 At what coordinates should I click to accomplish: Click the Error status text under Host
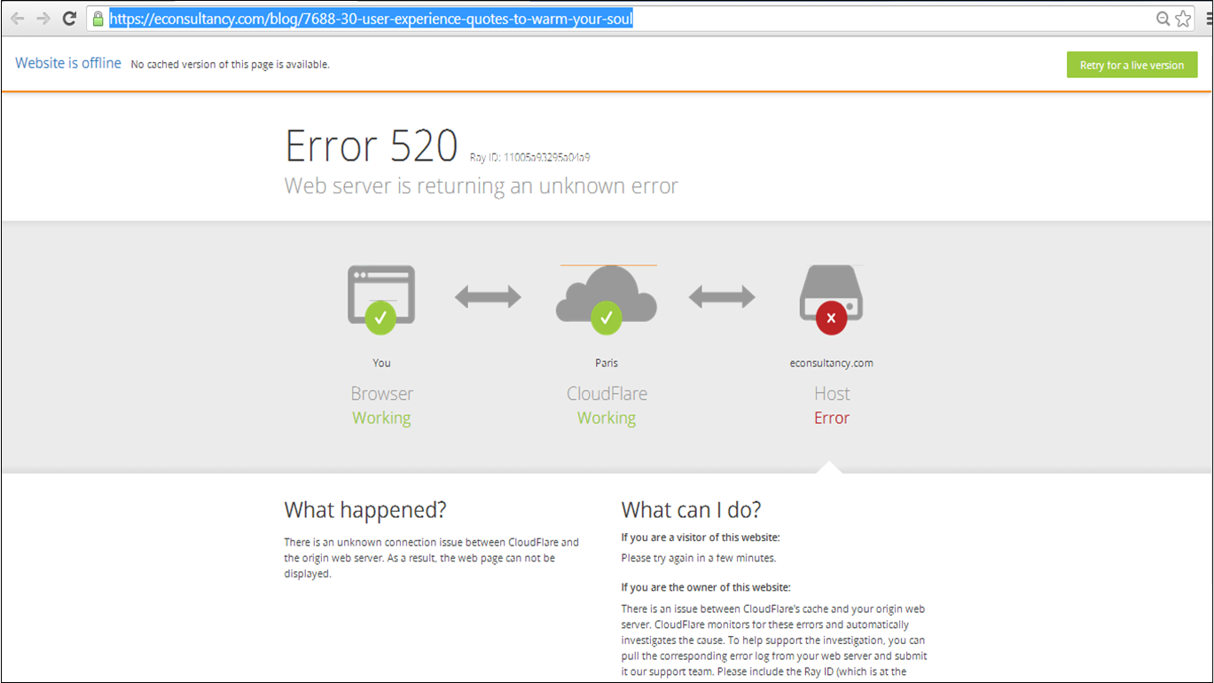[x=831, y=417]
